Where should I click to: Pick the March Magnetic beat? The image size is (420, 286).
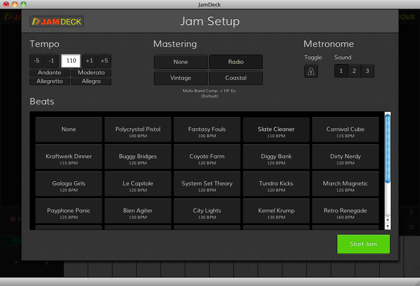pos(345,184)
